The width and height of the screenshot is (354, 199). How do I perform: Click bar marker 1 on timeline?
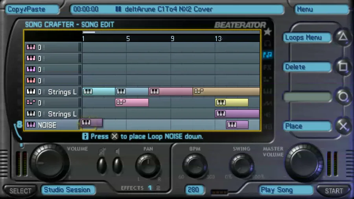83,39
